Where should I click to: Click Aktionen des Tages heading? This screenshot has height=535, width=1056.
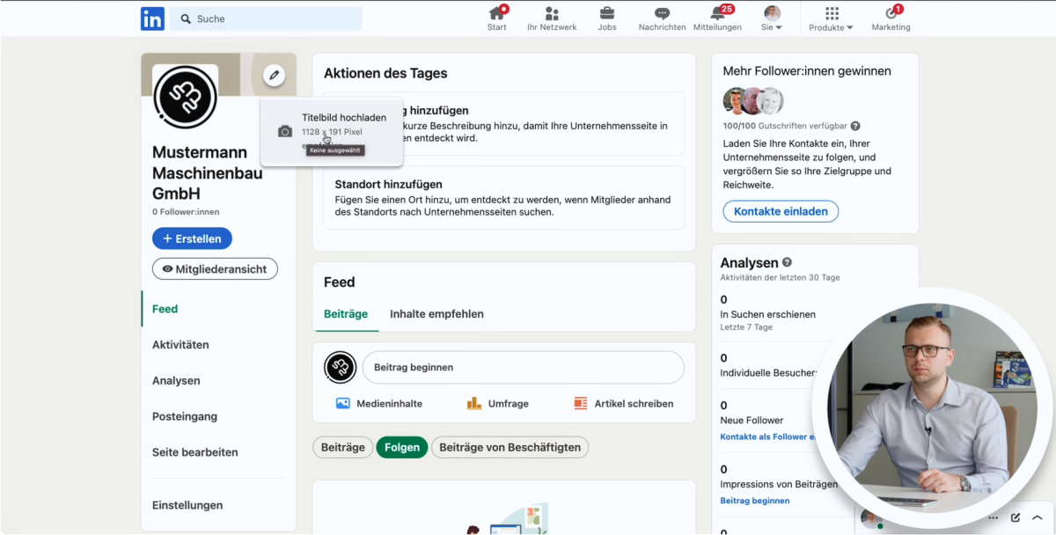[385, 74]
